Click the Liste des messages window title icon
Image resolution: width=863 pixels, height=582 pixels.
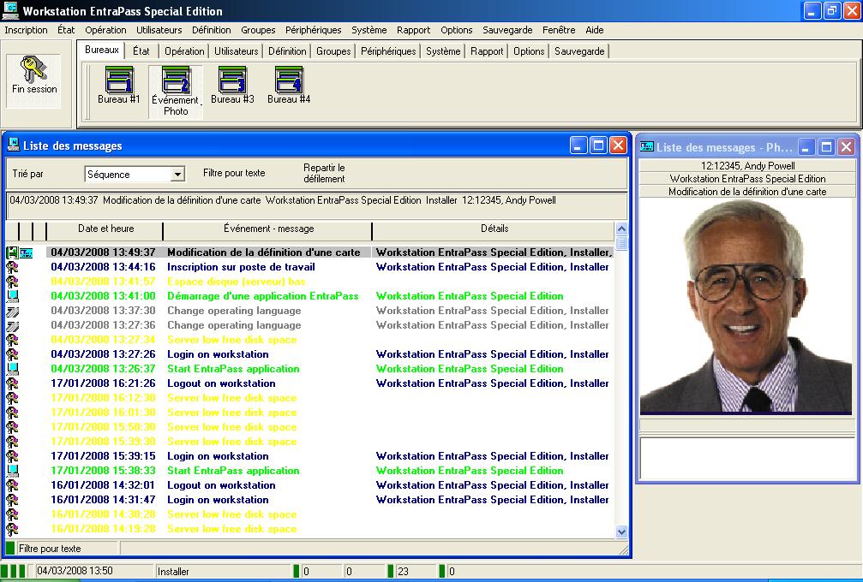click(x=13, y=145)
